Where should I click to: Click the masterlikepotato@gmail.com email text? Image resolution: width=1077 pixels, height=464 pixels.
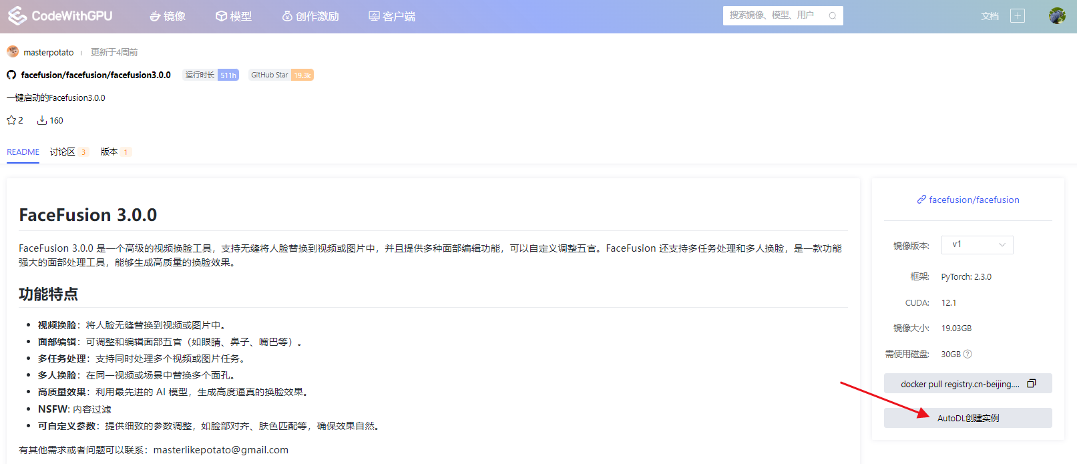[221, 450]
